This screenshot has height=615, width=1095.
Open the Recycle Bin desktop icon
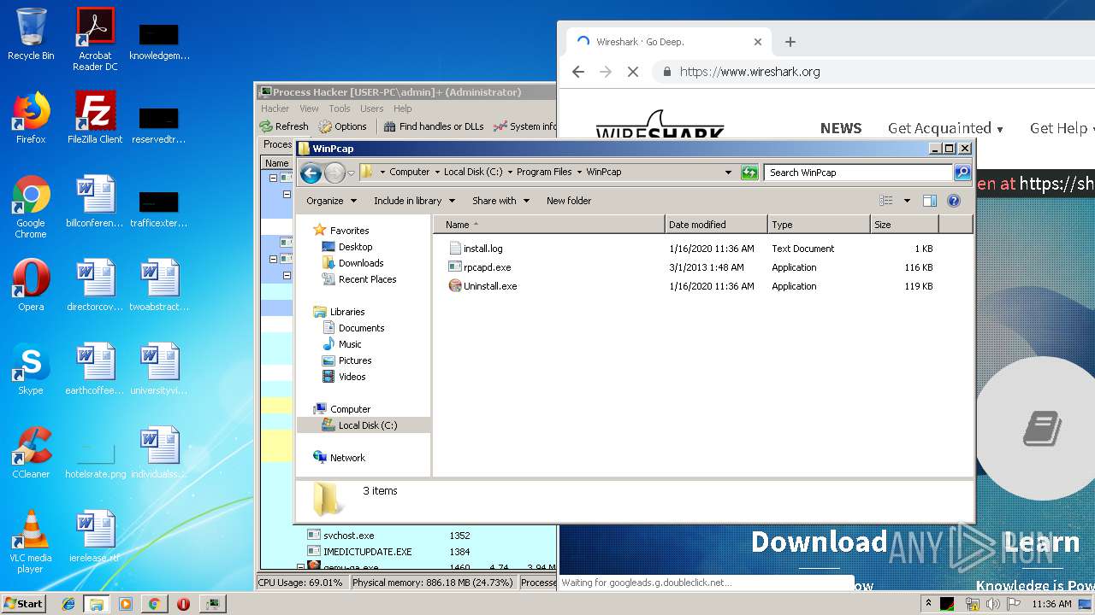31,34
